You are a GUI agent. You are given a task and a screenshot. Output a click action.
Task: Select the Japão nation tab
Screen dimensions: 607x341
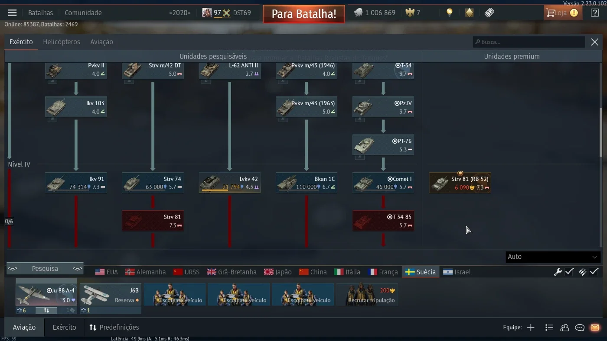click(x=278, y=272)
